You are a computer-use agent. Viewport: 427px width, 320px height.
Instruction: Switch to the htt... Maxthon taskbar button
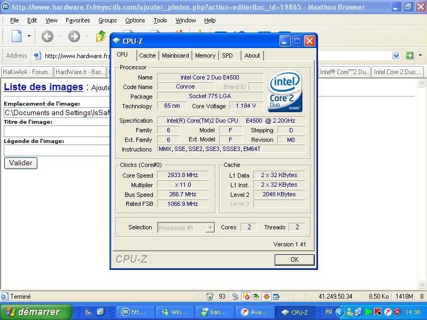click(x=135, y=312)
